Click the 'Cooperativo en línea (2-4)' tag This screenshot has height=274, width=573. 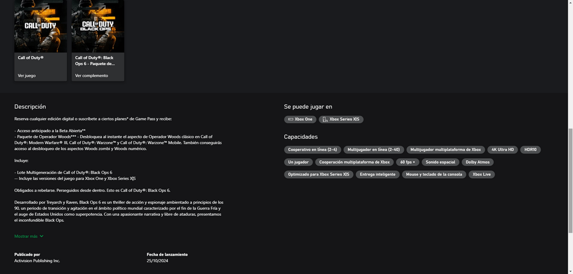pyautogui.click(x=312, y=150)
